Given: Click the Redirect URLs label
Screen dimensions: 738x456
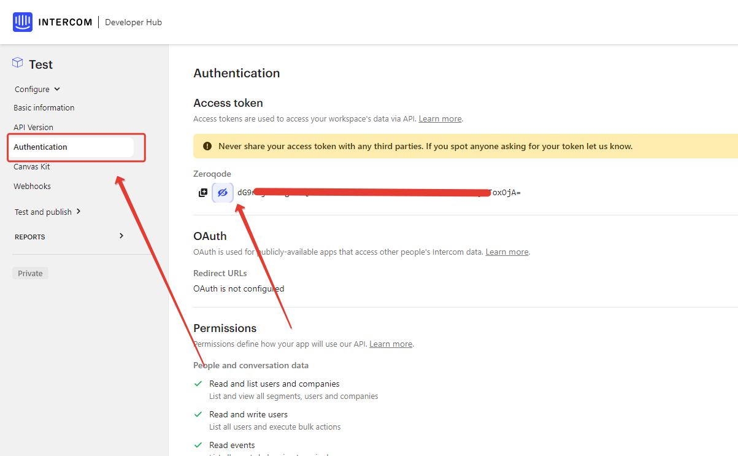Looking at the screenshot, I should point(220,273).
